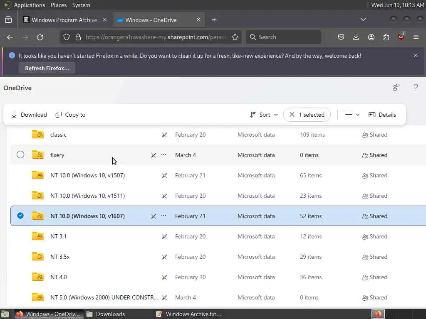Open the Details pane

click(382, 115)
